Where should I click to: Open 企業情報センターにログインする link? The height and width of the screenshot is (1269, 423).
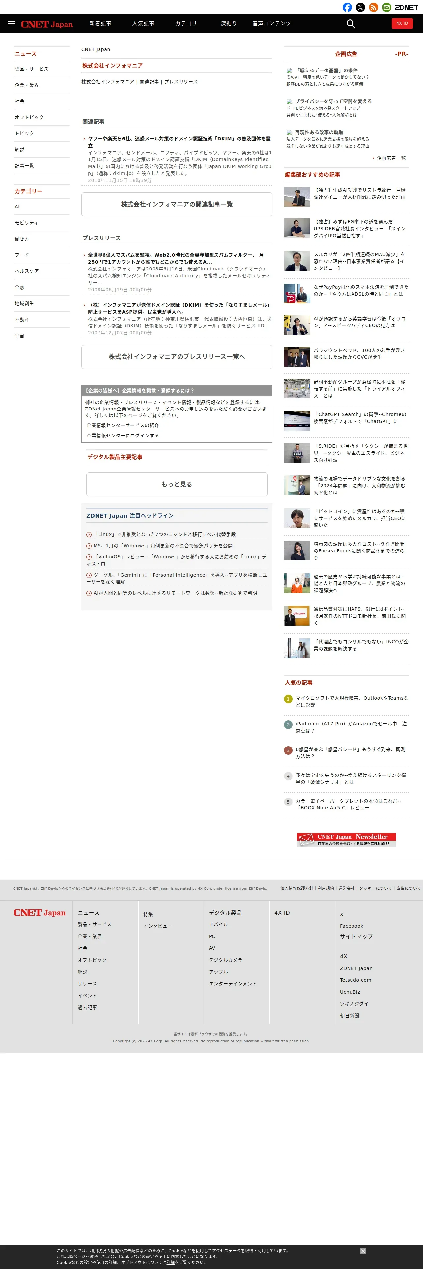[123, 436]
